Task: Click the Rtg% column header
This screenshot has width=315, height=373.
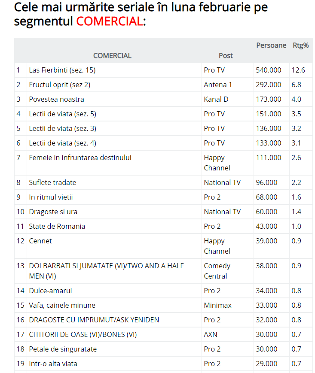Action: click(x=300, y=45)
